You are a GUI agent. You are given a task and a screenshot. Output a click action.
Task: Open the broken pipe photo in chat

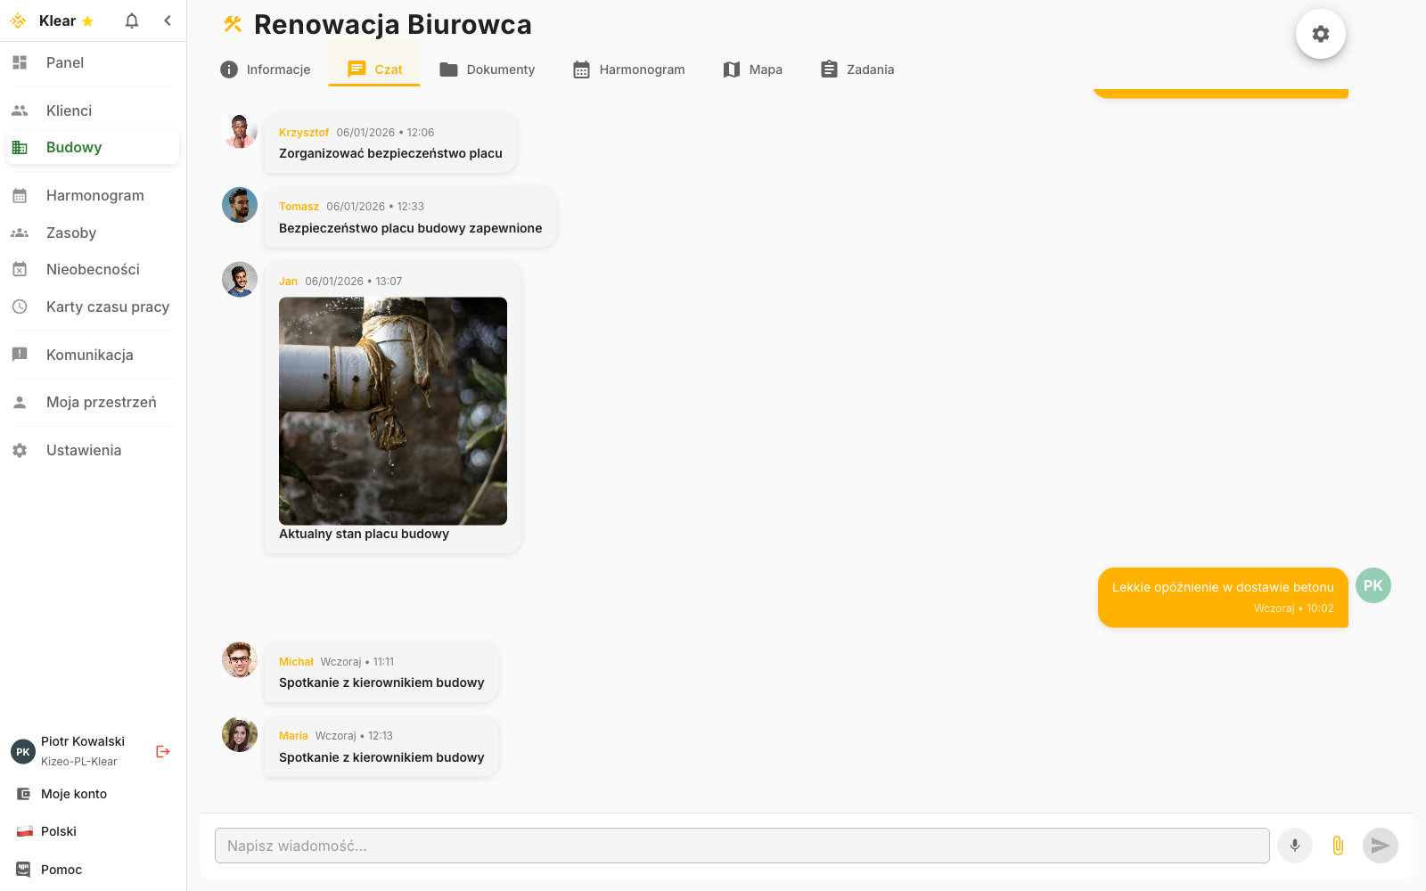pyautogui.click(x=393, y=411)
